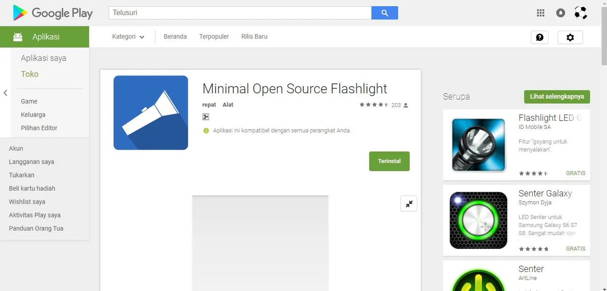The height and width of the screenshot is (291, 607).
Task: Click the green Terinstal button
Action: click(x=389, y=161)
